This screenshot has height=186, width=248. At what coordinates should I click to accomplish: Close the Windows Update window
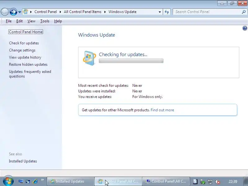243,3
